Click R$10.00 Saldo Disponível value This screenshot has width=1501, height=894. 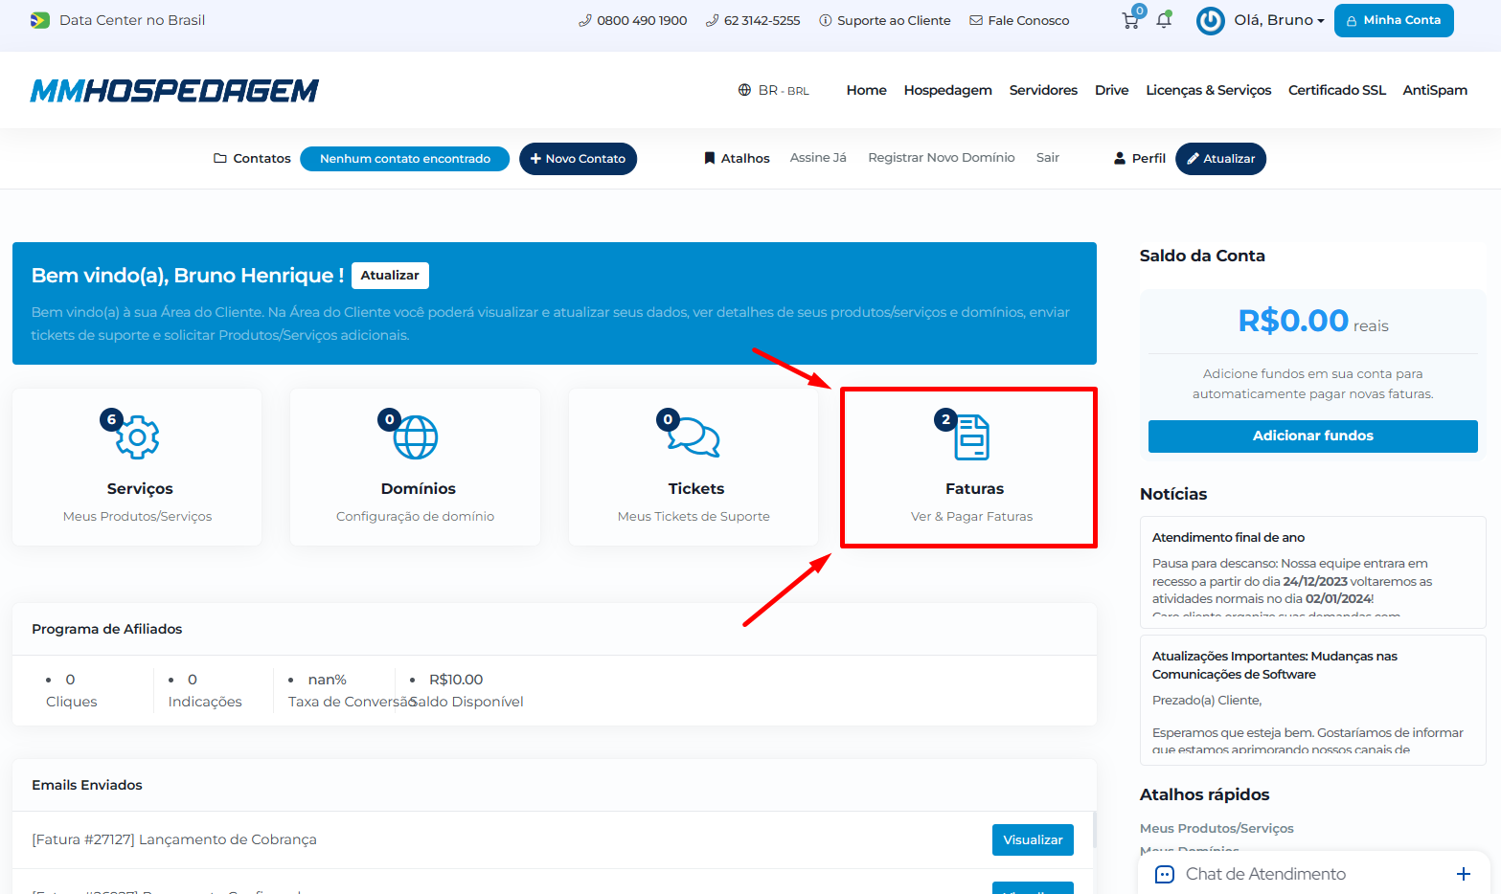pos(456,680)
